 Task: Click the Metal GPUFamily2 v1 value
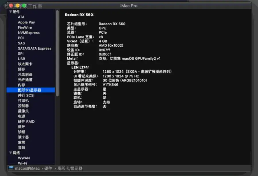tap(130, 59)
